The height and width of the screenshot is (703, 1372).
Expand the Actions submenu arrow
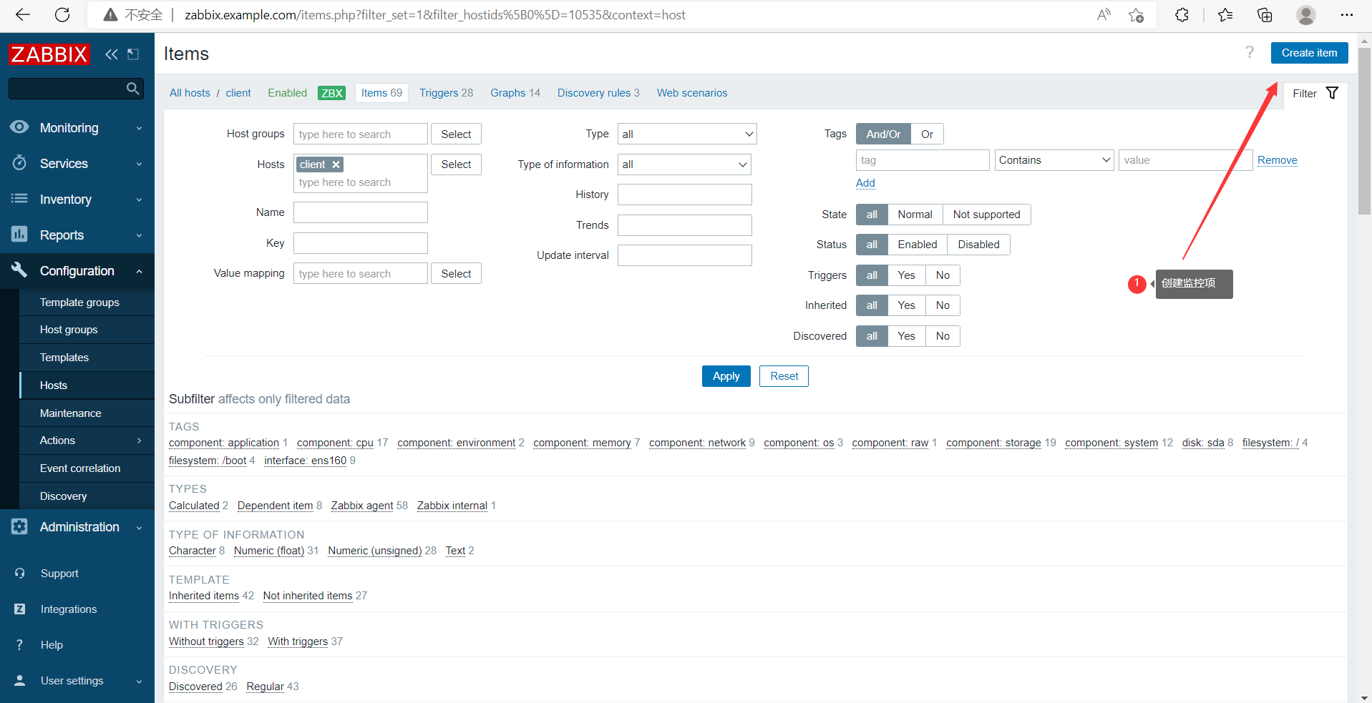(139, 441)
